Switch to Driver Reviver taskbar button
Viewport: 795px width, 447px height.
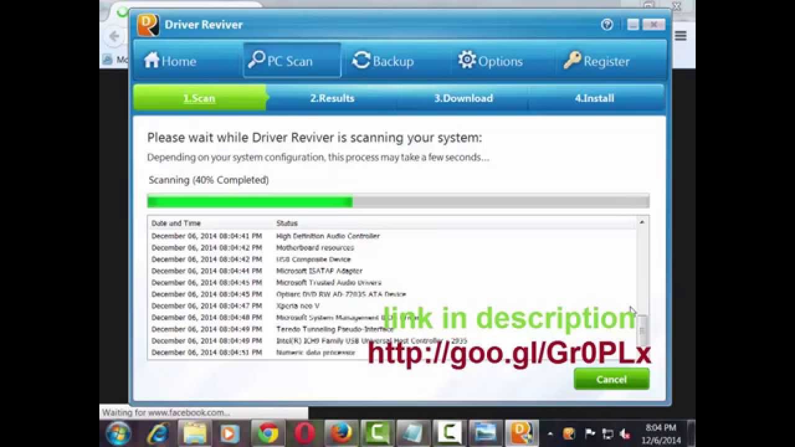click(521, 433)
